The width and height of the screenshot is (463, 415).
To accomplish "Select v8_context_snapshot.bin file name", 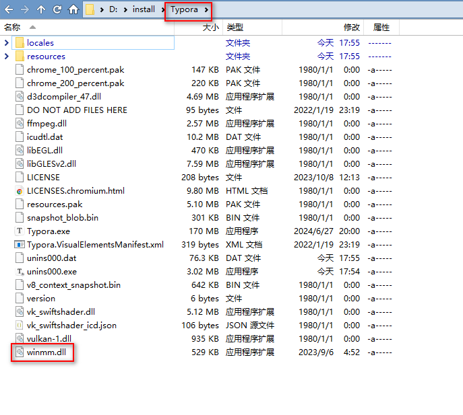I will (x=74, y=285).
